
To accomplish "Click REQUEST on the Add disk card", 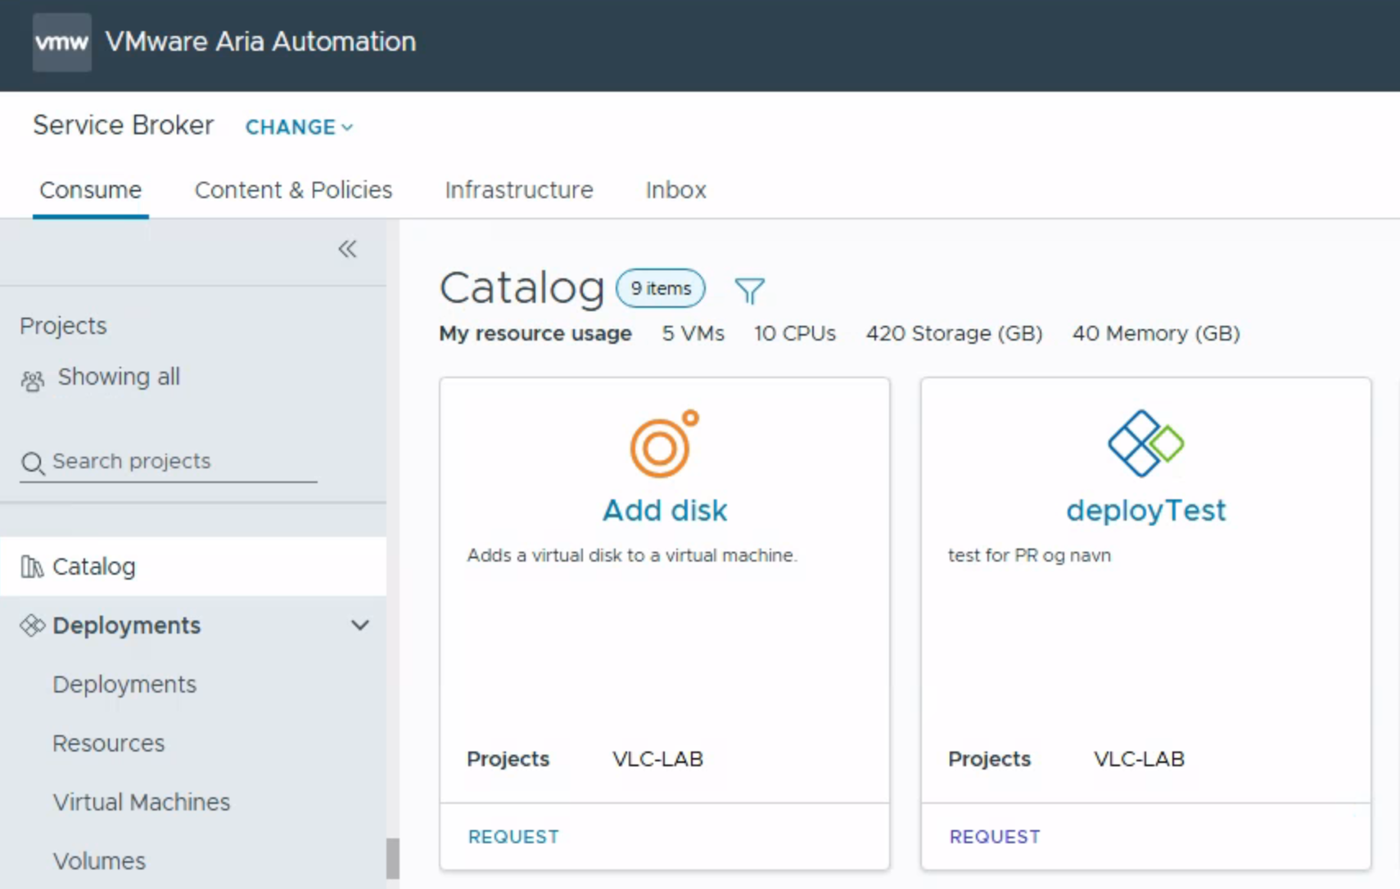I will point(513,837).
